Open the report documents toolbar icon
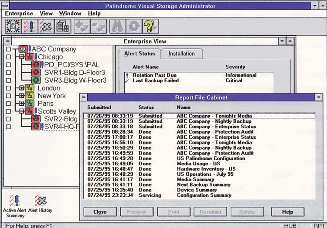327x228 pixels. coord(63,27)
